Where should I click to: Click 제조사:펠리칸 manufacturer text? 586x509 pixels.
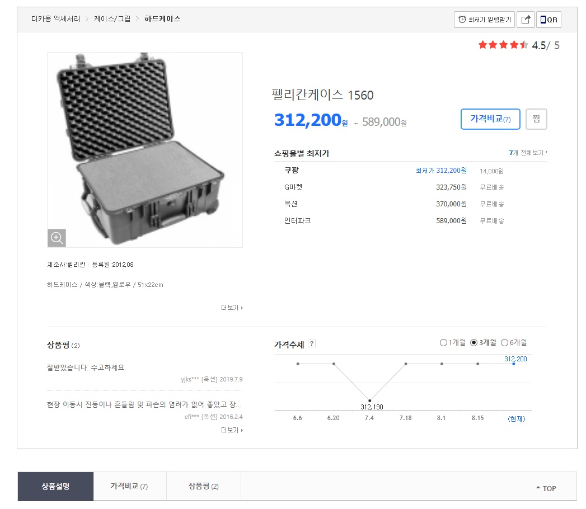point(66,265)
